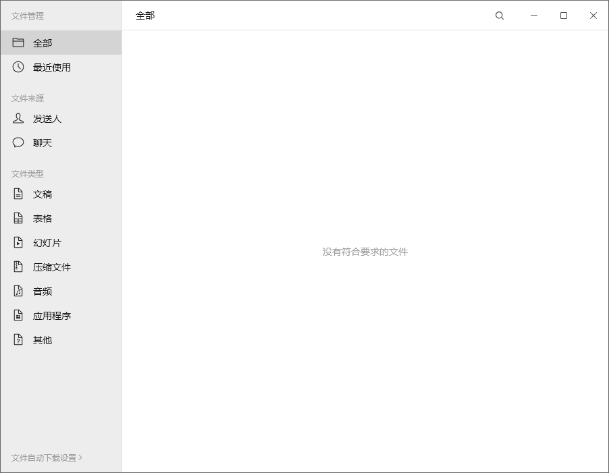Viewport: 609px width, 473px height.
Task: Click the 音频 audio file icon
Action: 18,291
